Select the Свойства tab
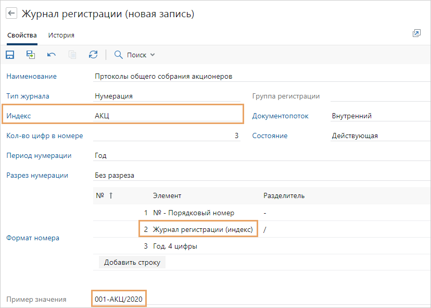 (x=22, y=35)
